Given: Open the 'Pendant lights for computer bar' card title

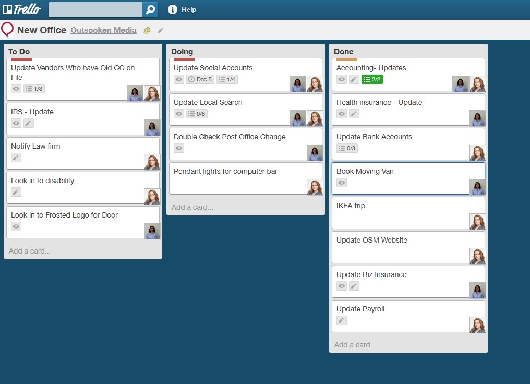Looking at the screenshot, I should (x=225, y=171).
